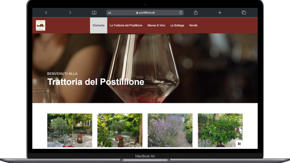Open the bookmarks book icon
This screenshot has width=290, height=163.
coord(94,13)
